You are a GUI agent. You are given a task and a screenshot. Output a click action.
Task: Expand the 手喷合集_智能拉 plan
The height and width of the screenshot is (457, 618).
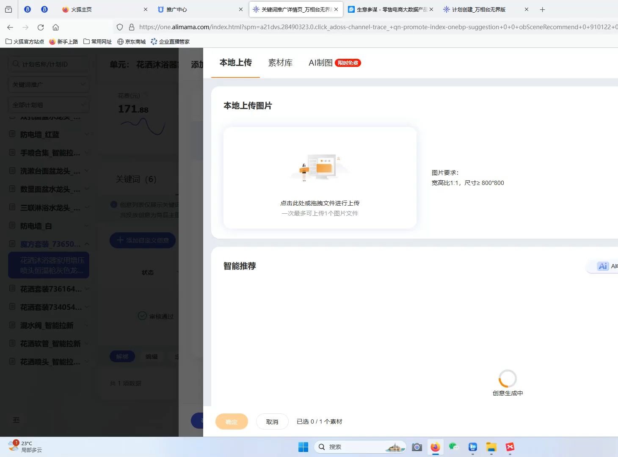coord(87,152)
